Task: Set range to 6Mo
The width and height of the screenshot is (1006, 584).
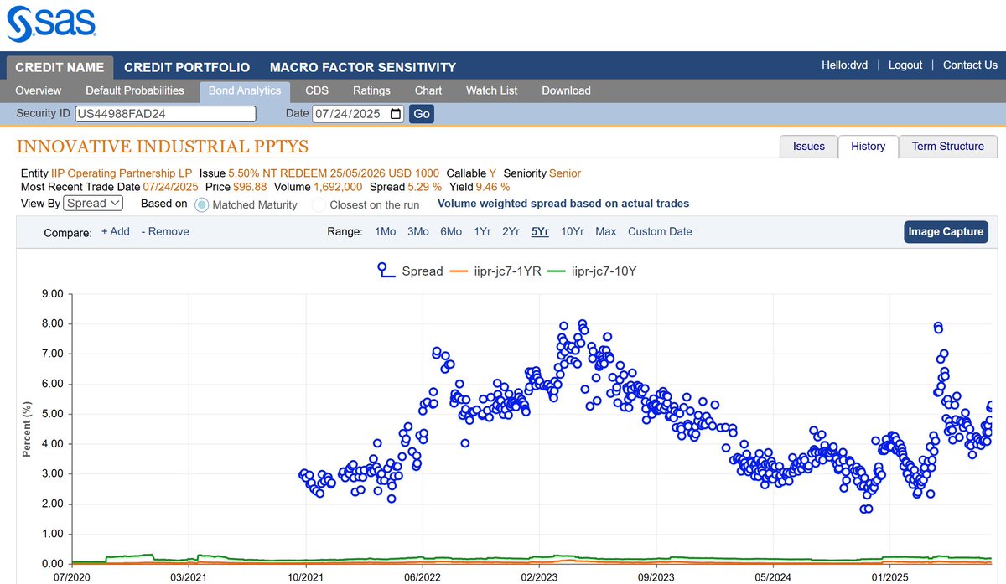Action: (451, 232)
